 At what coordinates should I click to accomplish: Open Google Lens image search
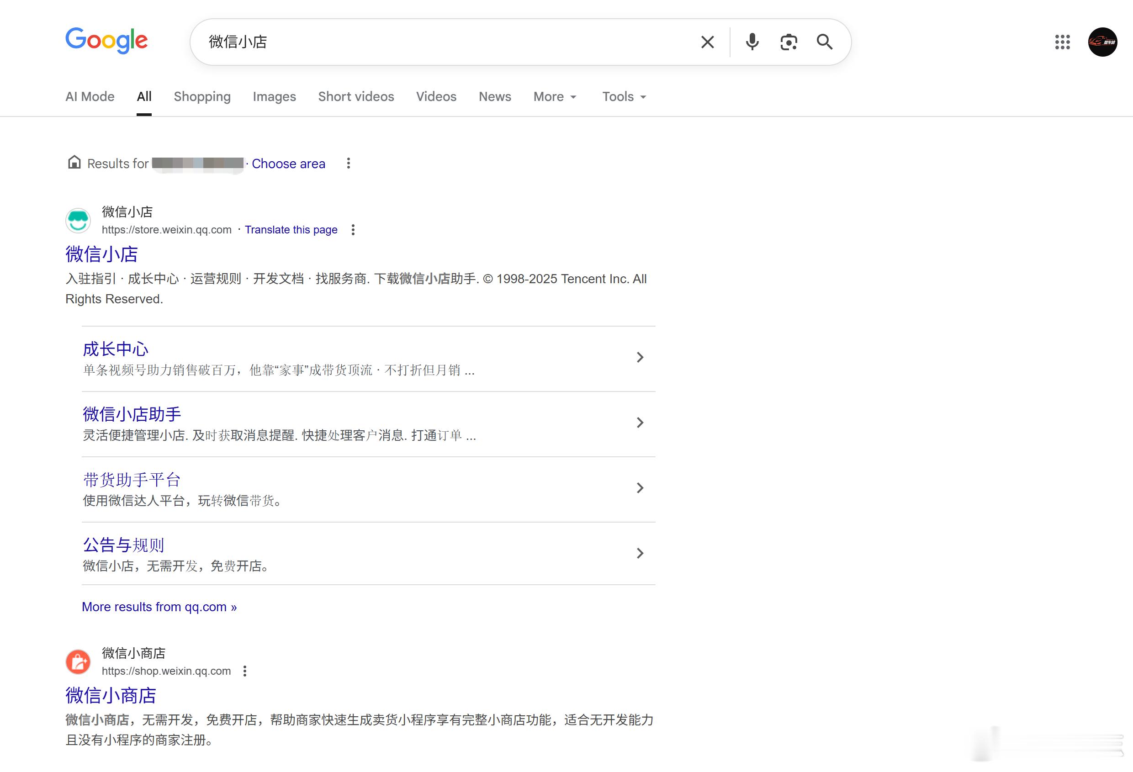click(x=789, y=42)
